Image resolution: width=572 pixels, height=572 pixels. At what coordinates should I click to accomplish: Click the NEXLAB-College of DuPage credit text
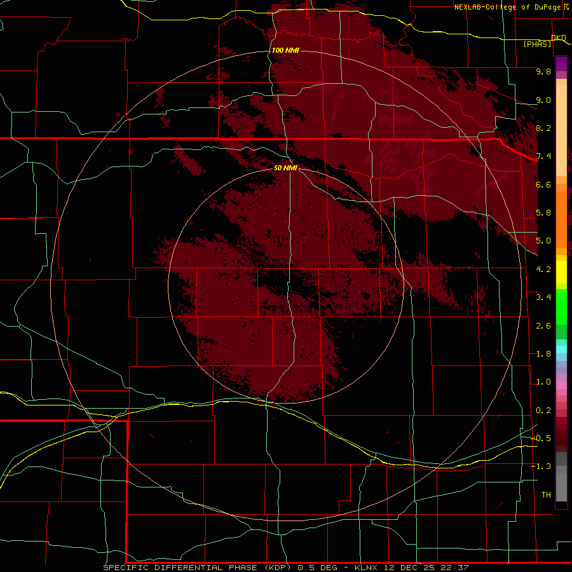(508, 7)
